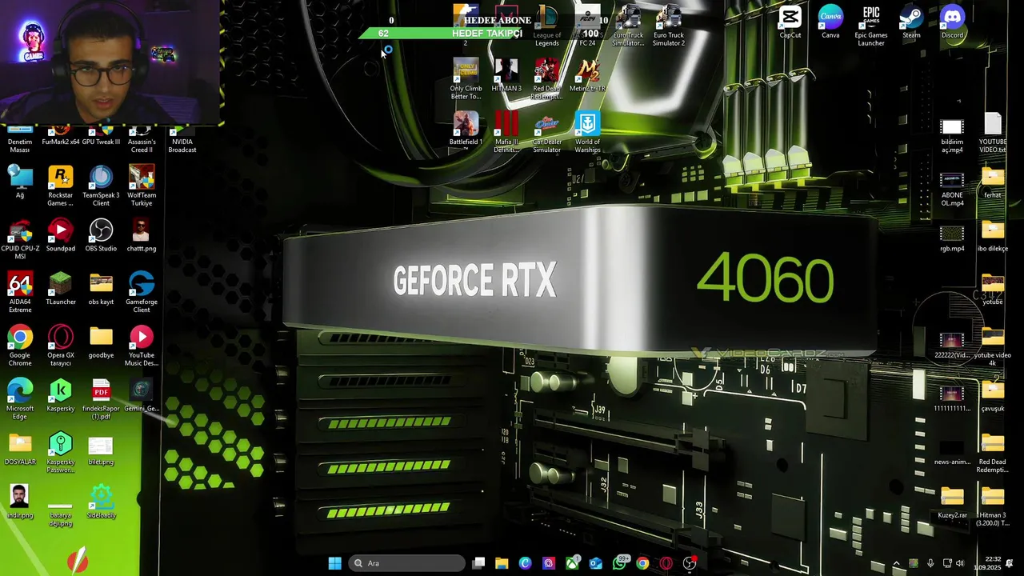The height and width of the screenshot is (576, 1024).
Task: Select the GPU Tweak III shortcut
Action: click(101, 137)
